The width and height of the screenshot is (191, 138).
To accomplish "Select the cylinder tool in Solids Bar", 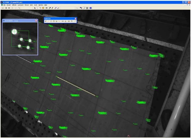I will (56, 21).
